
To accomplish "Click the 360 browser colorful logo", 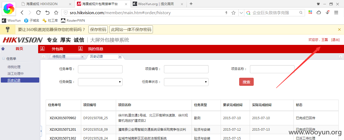I will pos(9,9).
